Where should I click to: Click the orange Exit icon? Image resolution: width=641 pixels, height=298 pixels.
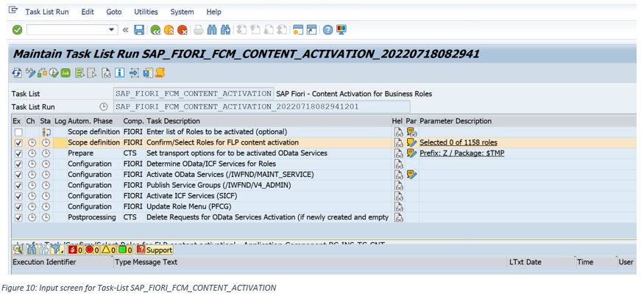click(169, 30)
